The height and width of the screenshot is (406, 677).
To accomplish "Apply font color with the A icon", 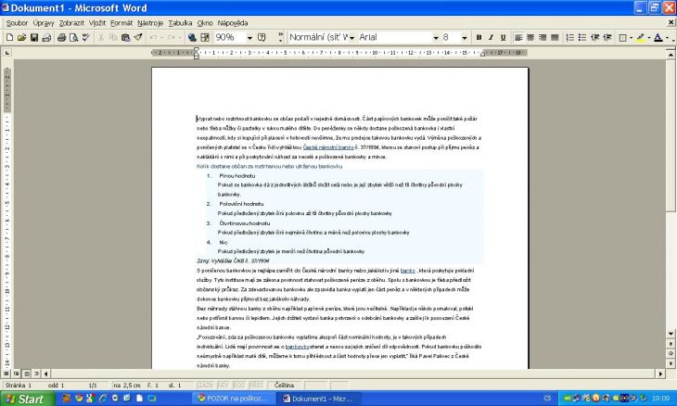I will 658,37.
